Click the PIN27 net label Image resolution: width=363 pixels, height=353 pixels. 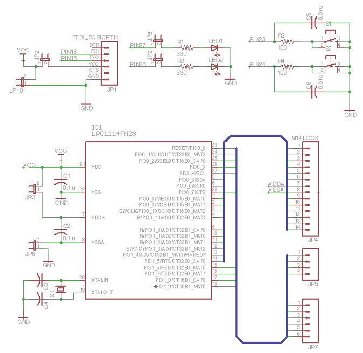(137, 45)
